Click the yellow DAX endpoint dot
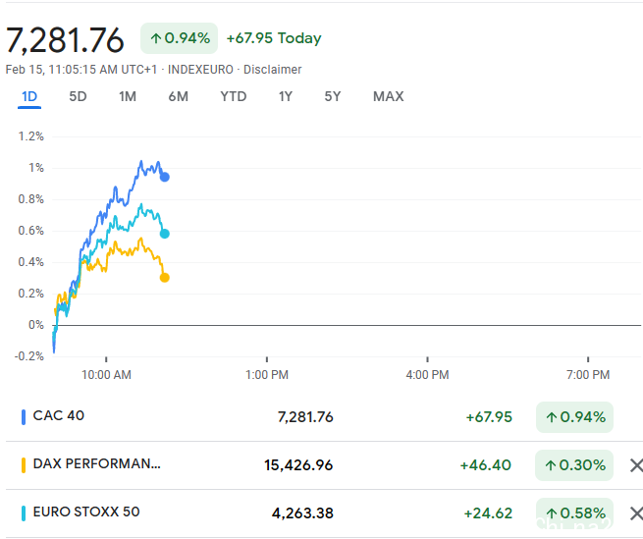Viewport: 643px width, 539px height. 165,278
